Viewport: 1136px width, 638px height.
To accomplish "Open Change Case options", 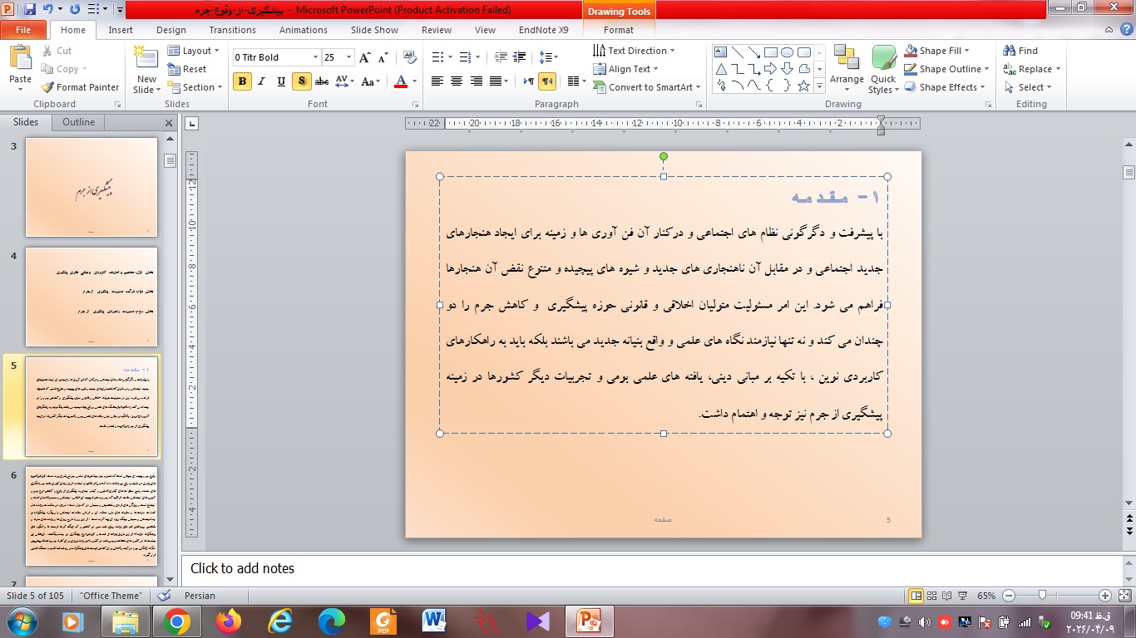I will click(370, 81).
